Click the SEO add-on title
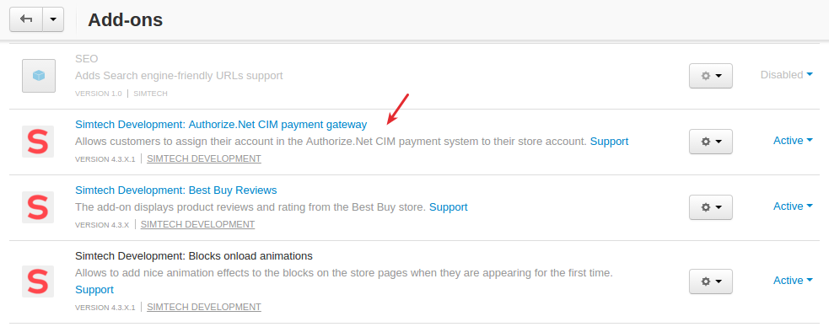This screenshot has width=829, height=327. (87, 59)
